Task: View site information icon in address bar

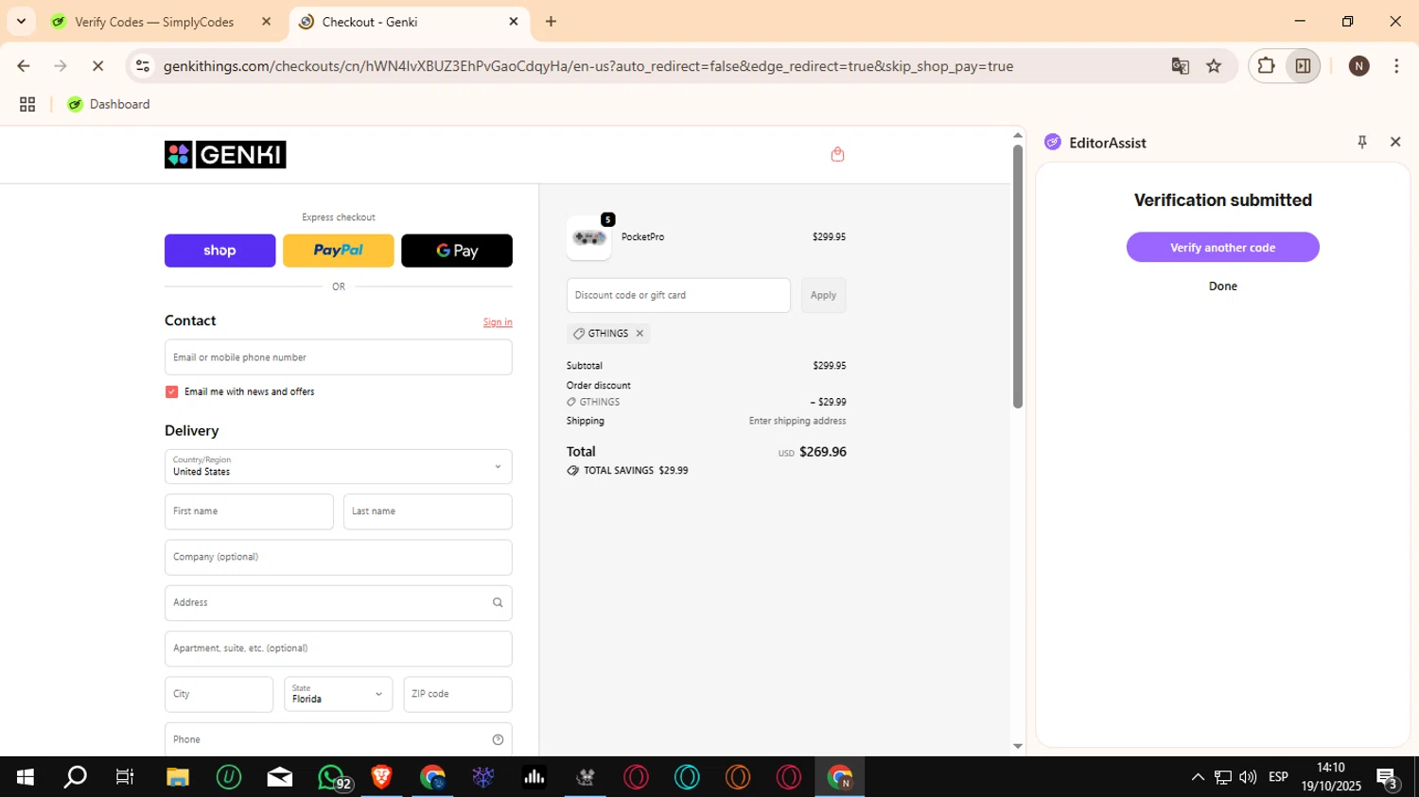Action: (x=143, y=66)
